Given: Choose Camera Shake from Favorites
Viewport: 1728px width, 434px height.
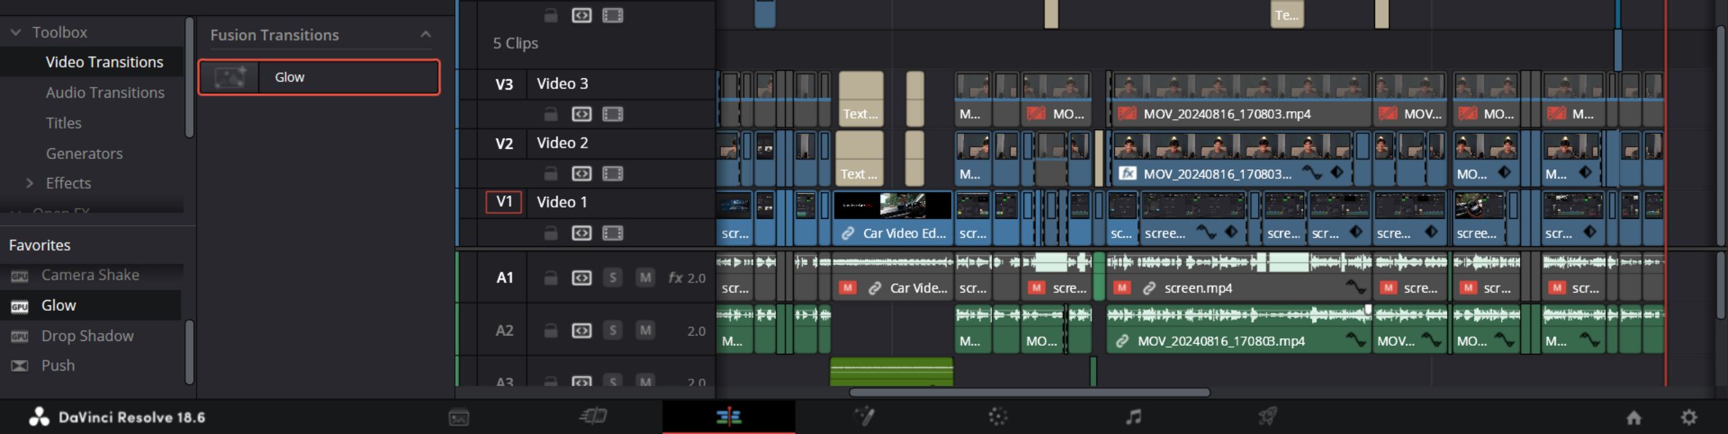Looking at the screenshot, I should (90, 275).
